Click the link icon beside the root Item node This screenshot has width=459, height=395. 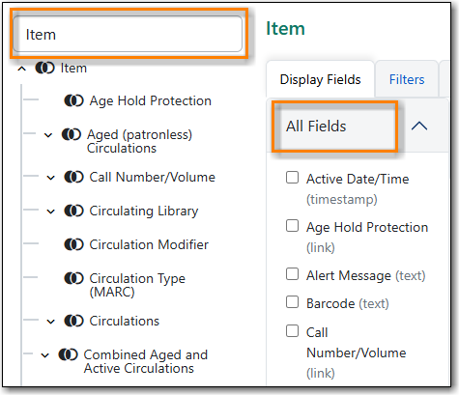(x=44, y=68)
